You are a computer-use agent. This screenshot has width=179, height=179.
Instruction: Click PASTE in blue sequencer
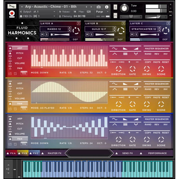[157, 133]
